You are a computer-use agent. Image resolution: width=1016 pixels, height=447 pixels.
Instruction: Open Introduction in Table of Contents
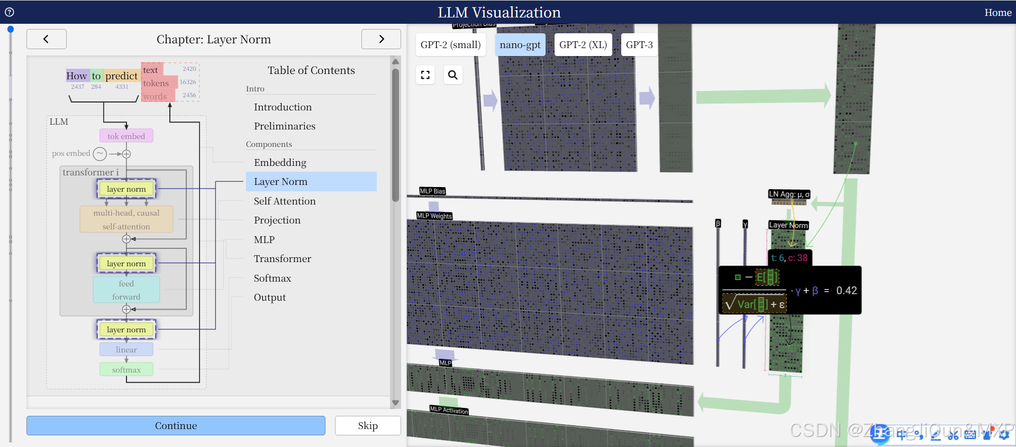pyautogui.click(x=311, y=107)
